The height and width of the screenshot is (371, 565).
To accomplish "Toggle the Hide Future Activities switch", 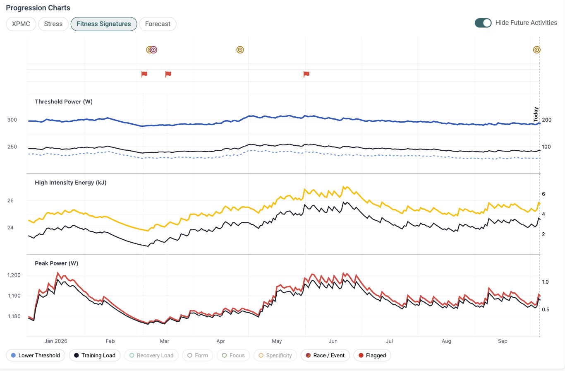I will coord(483,23).
